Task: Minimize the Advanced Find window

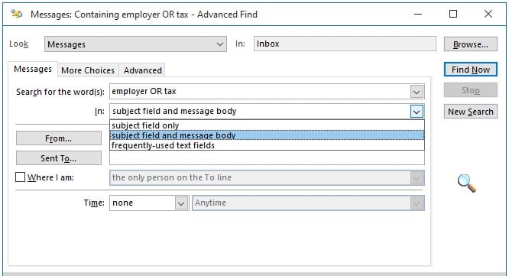Action: (x=418, y=14)
